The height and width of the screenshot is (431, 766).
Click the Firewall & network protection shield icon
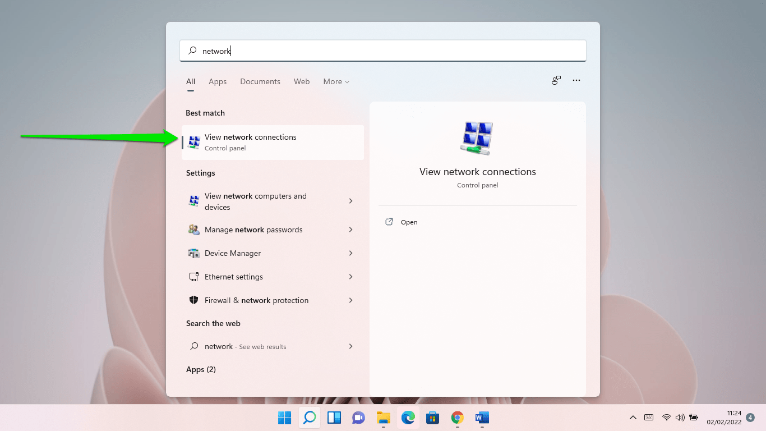[194, 300]
